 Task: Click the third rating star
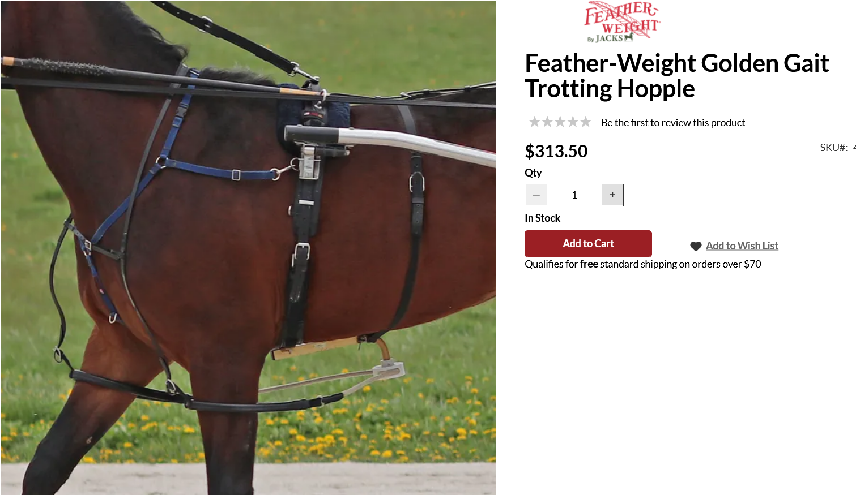(x=560, y=122)
